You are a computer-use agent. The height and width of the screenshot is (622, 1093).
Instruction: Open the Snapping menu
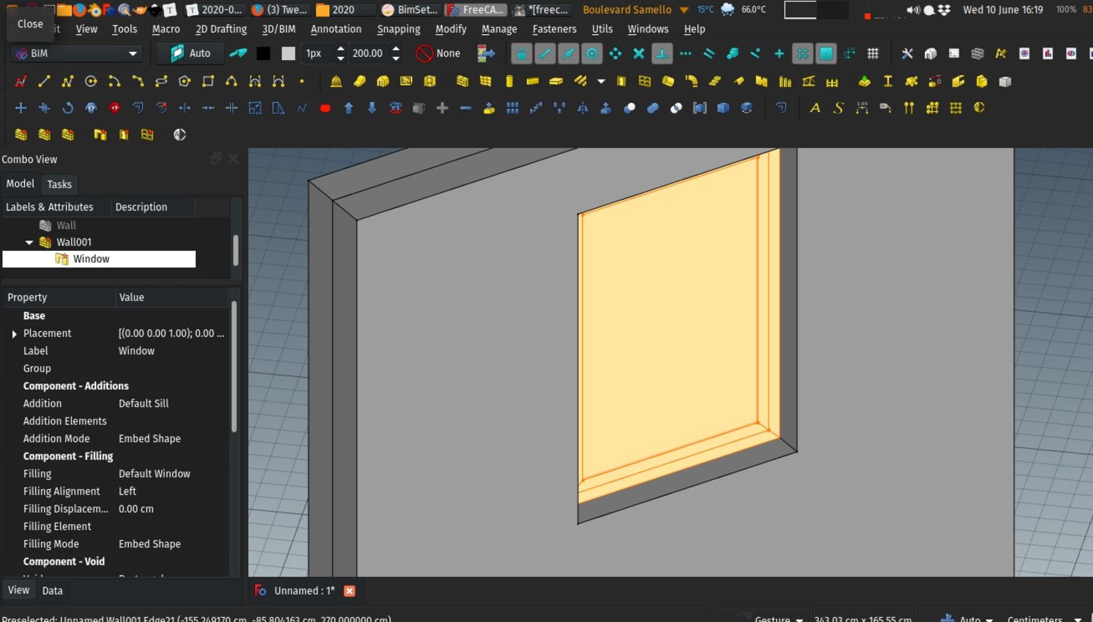[398, 29]
